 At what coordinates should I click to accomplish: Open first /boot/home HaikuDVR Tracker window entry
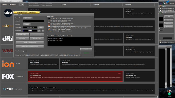coord(167,8)
